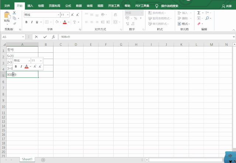Decrease font size in the ribbon
The width and height of the screenshot is (236, 163).
click(x=77, y=15)
